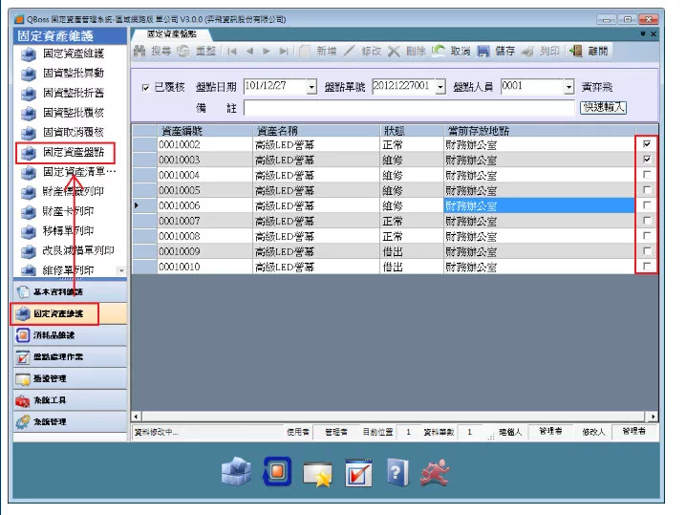Open the 盤點人員 dropdown arrow
686x515 pixels.
click(568, 88)
